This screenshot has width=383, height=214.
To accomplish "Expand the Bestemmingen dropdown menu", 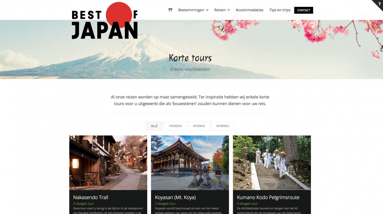I will tap(193, 10).
